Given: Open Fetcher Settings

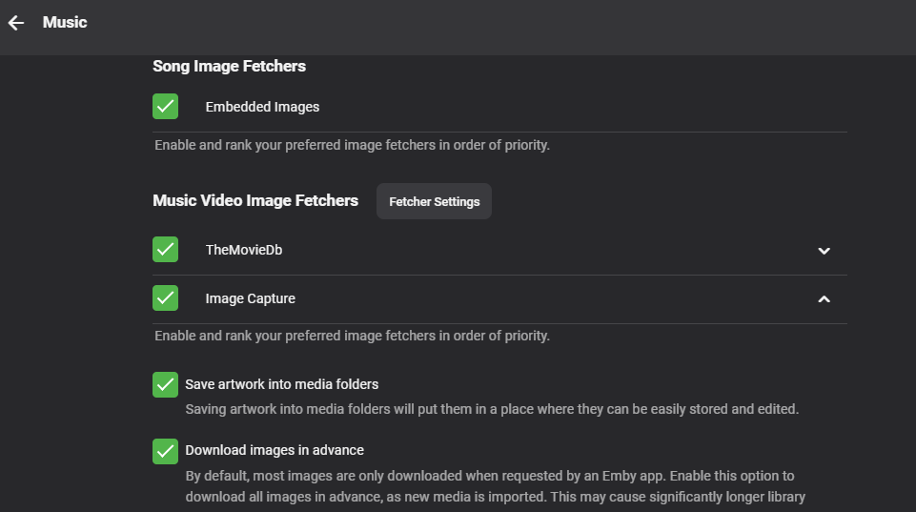Looking at the screenshot, I should pos(434,201).
